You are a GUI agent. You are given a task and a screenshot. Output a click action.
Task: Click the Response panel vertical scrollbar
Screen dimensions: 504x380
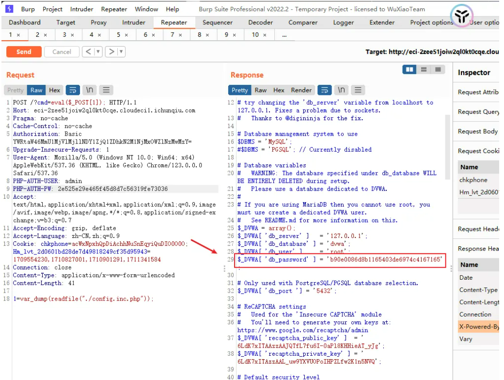pos(447,147)
